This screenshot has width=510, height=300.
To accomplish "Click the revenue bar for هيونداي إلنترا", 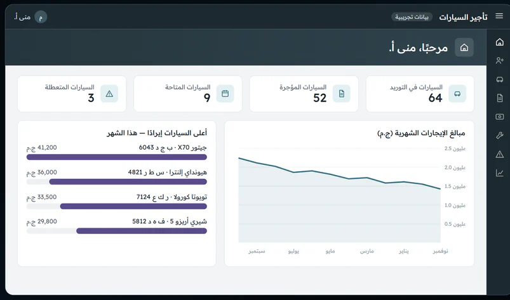I will point(128,182).
